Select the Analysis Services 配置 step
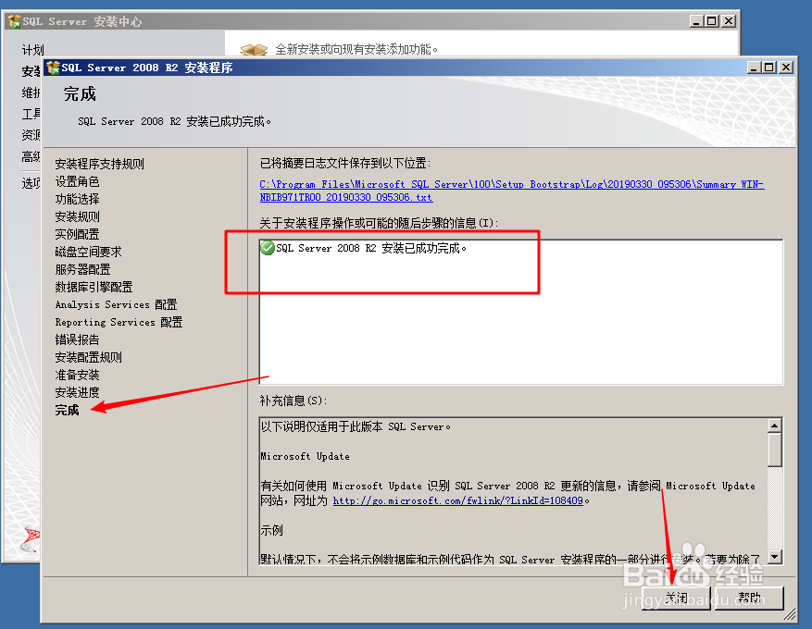Image resolution: width=812 pixels, height=629 pixels. [x=116, y=304]
